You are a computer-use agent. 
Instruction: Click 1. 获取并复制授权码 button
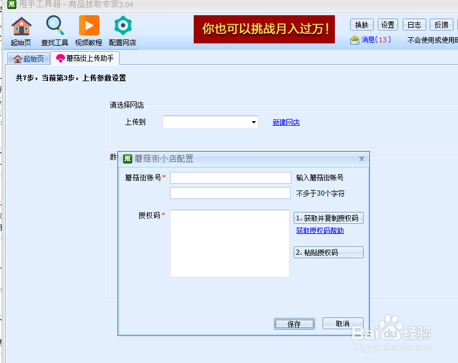click(329, 218)
